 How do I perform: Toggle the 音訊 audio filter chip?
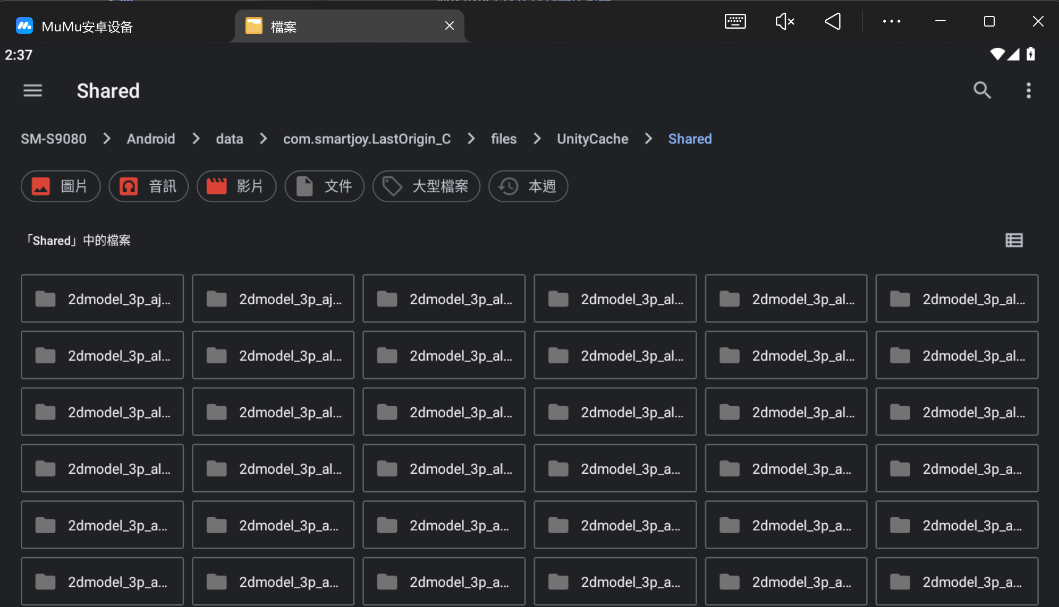click(149, 186)
